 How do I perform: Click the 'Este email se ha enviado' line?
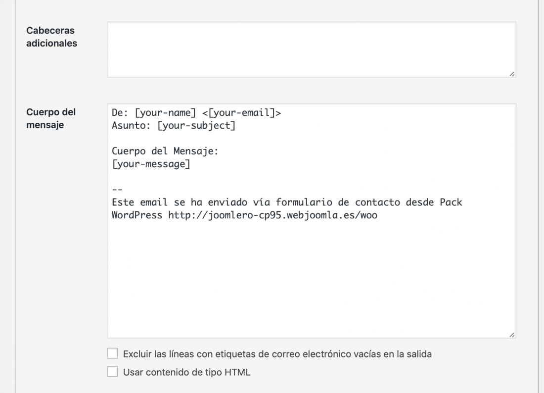click(x=287, y=202)
